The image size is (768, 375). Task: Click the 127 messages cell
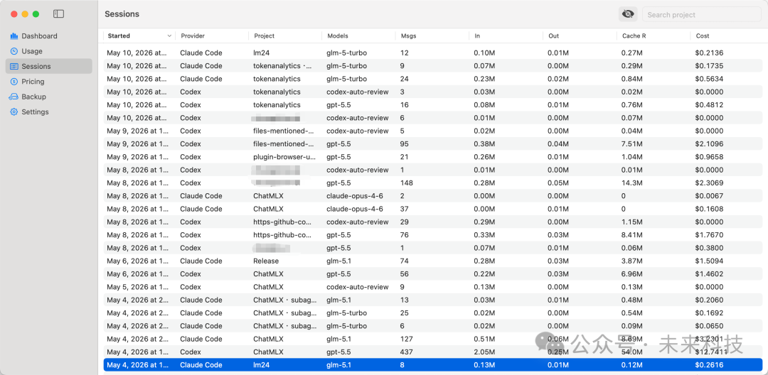[407, 339]
